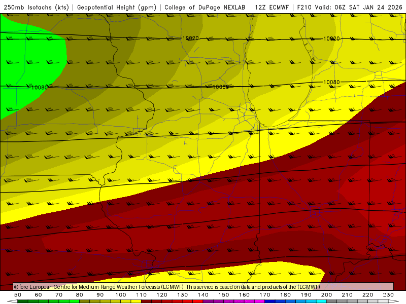
Task: Select the "70" legend value
Action: click(59, 295)
